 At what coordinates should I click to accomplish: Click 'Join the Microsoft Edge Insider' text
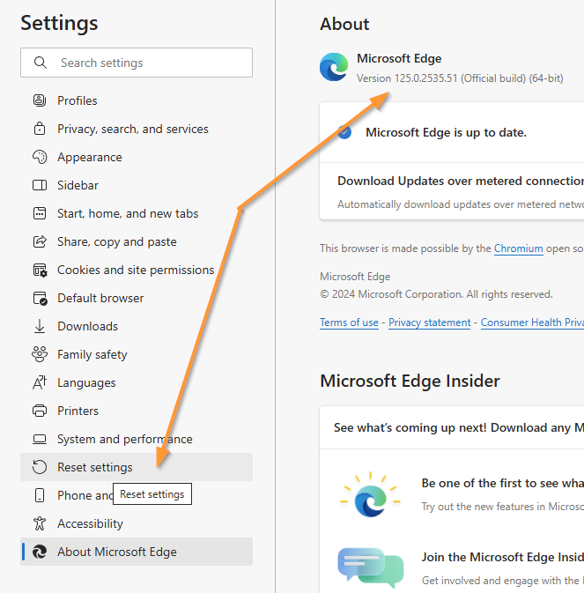click(x=503, y=557)
